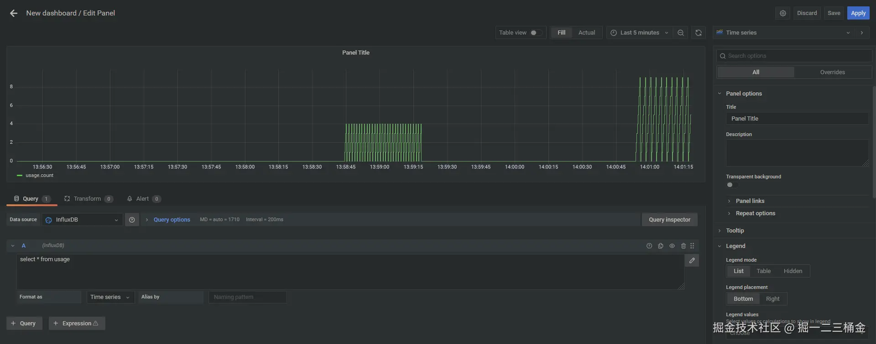Show query A help
The image size is (876, 344).
coord(649,246)
